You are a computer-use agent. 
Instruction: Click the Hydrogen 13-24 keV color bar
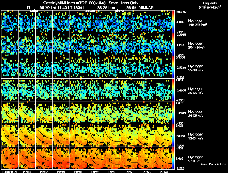pyautogui.click(x=173, y=136)
